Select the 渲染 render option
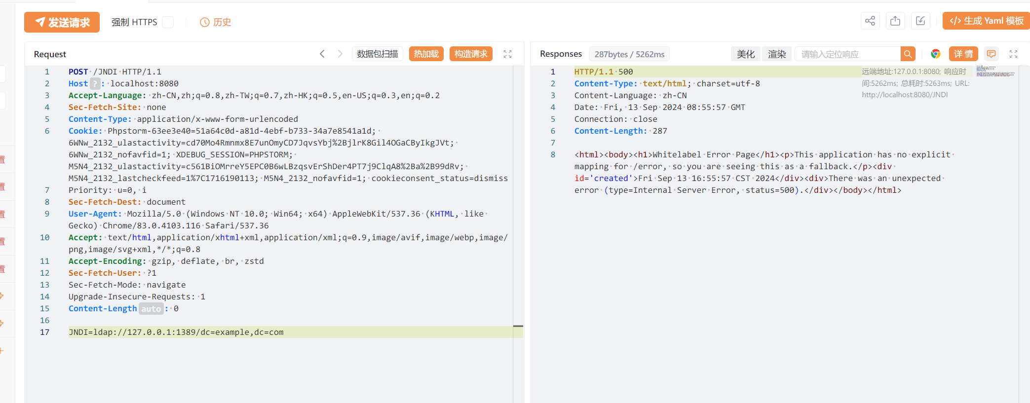Viewport: 1030px width, 403px height. tap(777, 54)
